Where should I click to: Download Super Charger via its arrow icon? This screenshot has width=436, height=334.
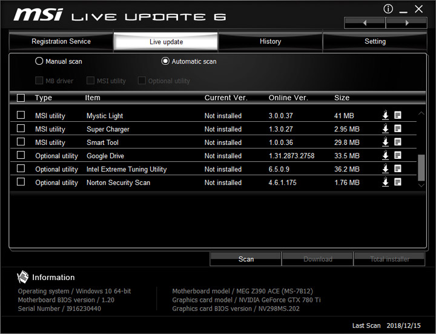pos(385,129)
